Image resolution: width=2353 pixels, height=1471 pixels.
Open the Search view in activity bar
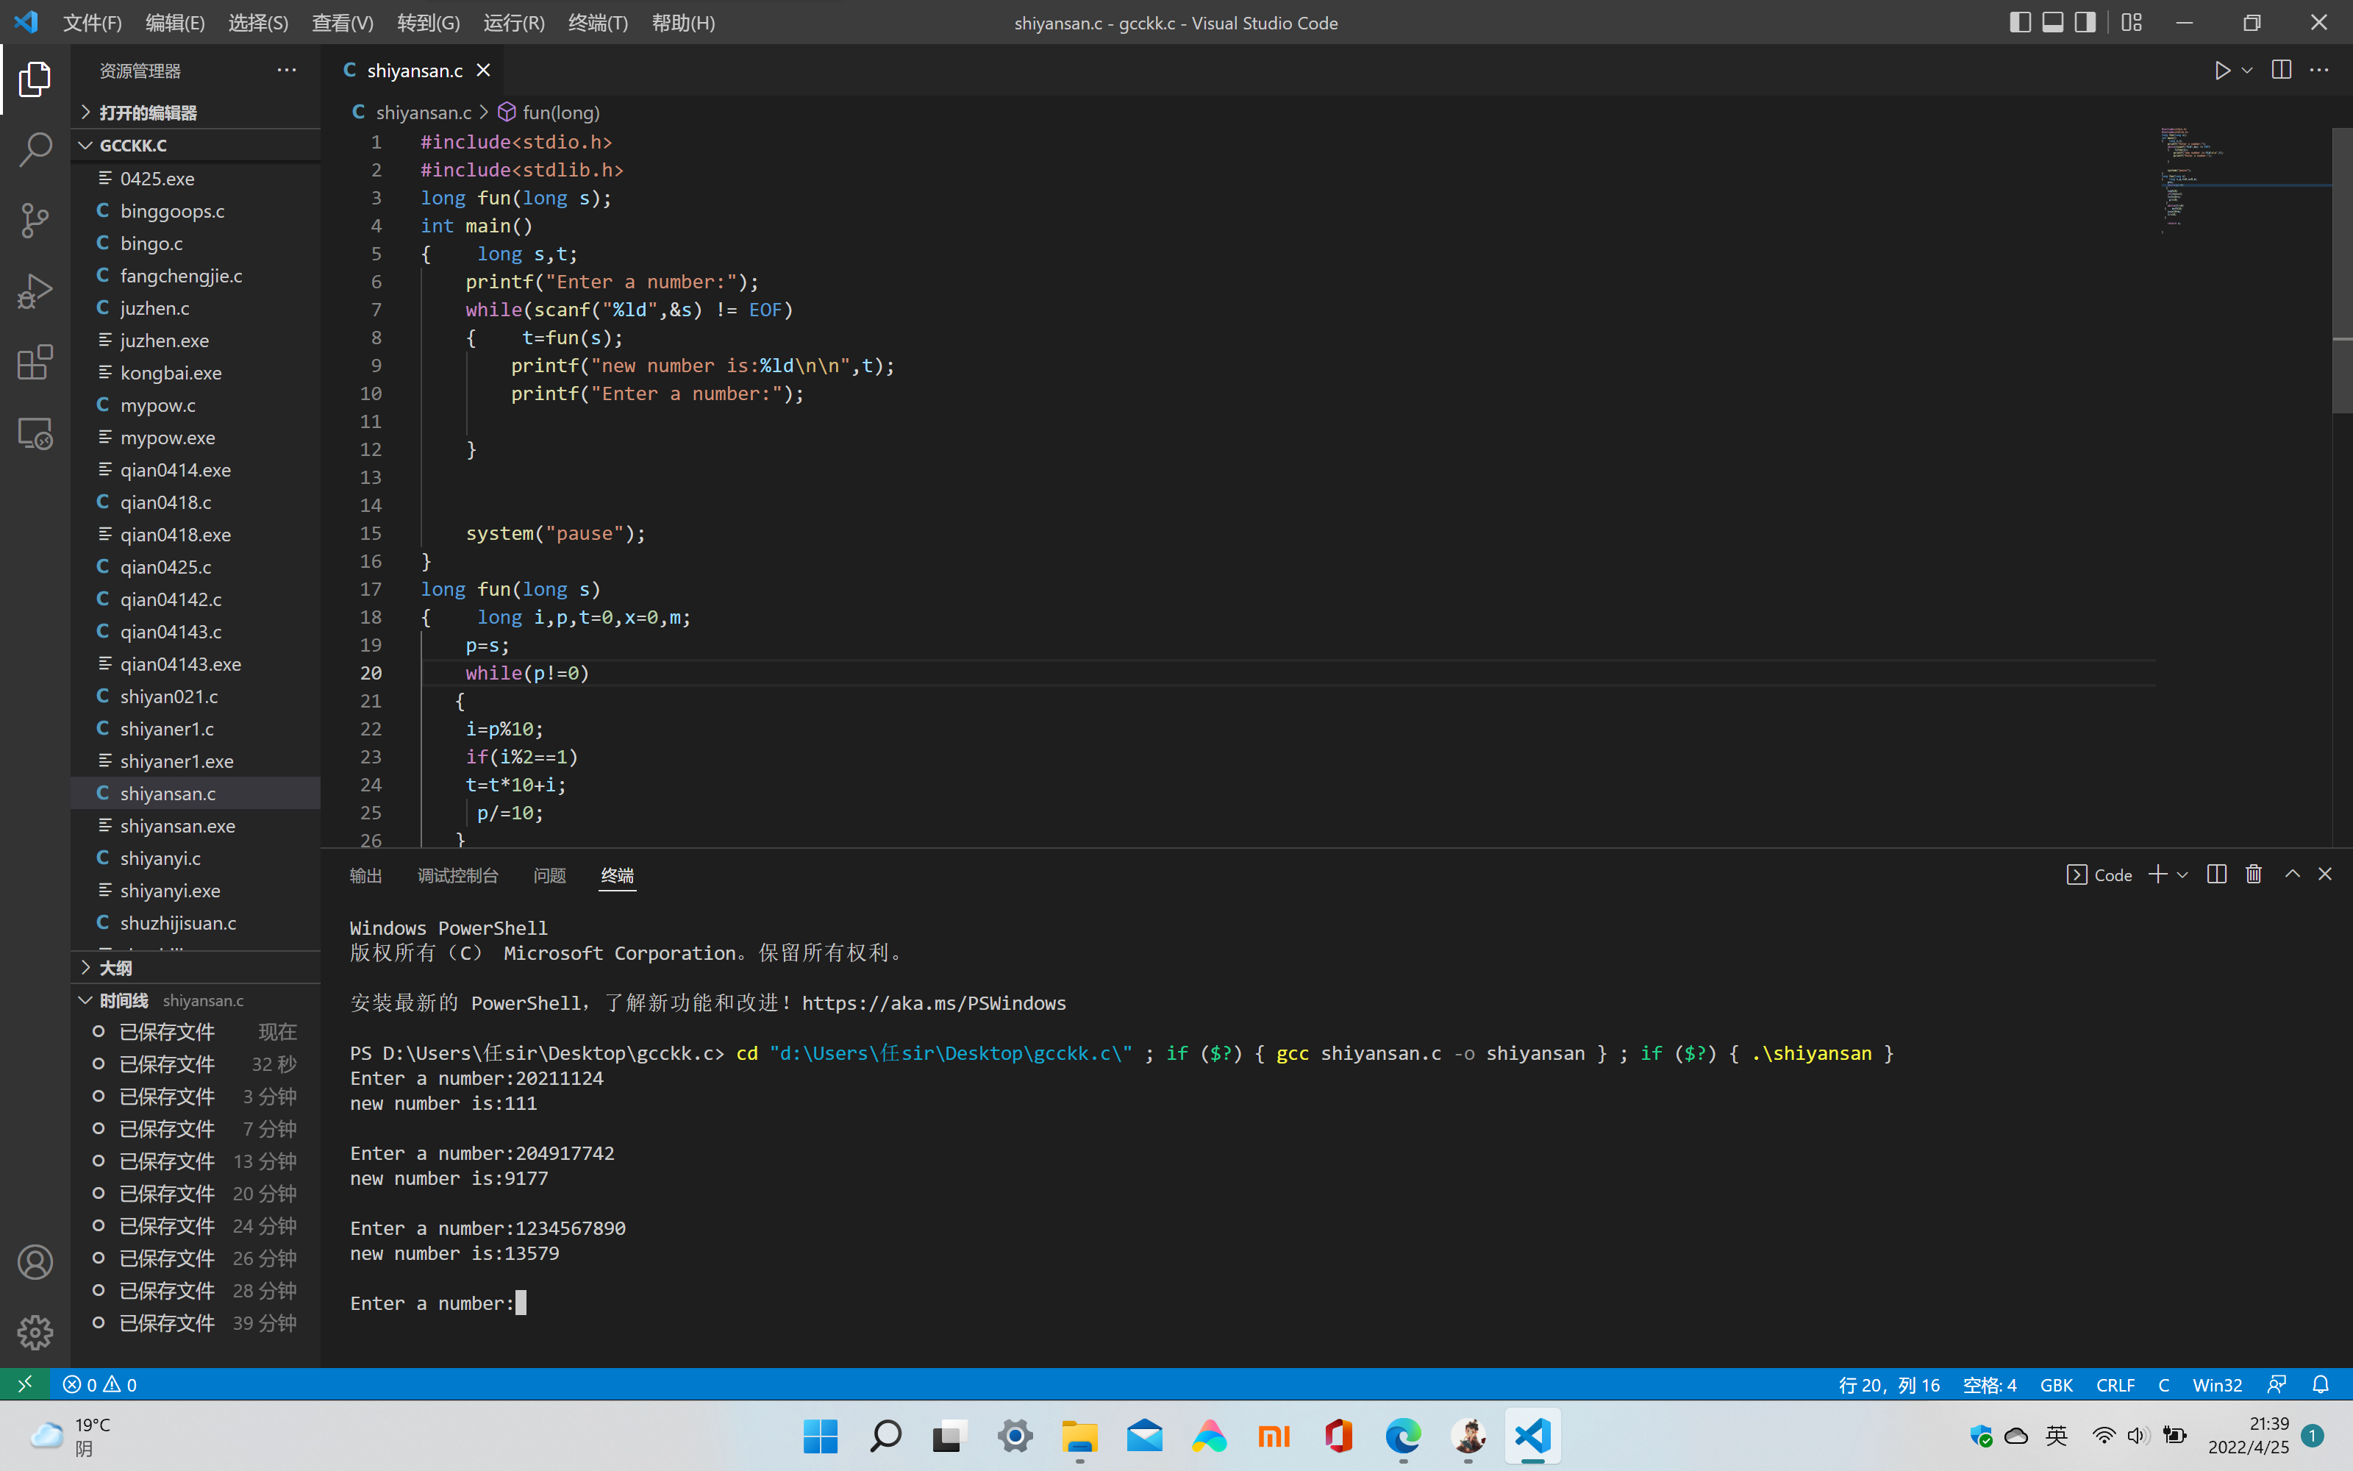click(35, 150)
